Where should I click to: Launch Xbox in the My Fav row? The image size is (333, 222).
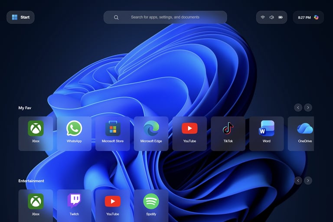[36, 134]
